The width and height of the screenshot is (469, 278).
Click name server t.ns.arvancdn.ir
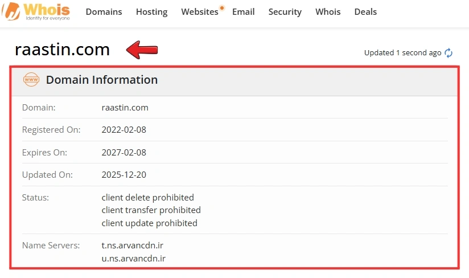pos(133,246)
